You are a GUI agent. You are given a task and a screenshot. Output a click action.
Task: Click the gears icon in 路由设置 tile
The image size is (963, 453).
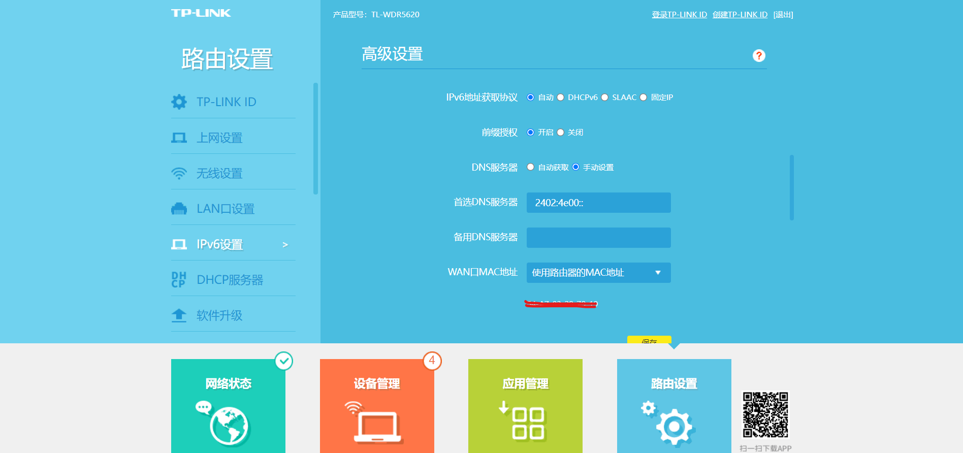coord(668,424)
